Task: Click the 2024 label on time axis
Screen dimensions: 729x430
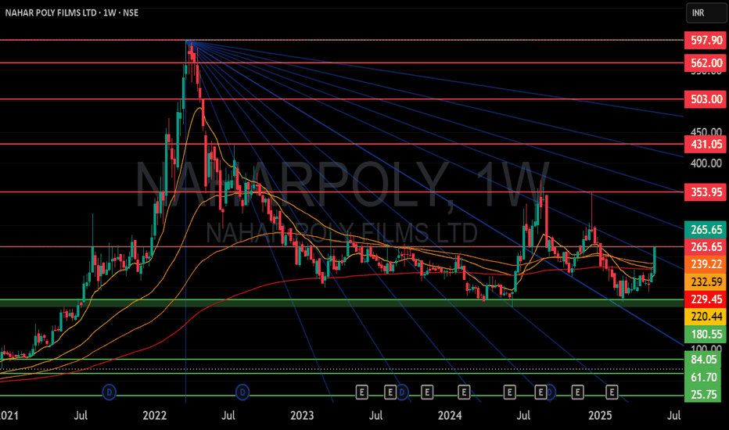Action: click(x=450, y=415)
